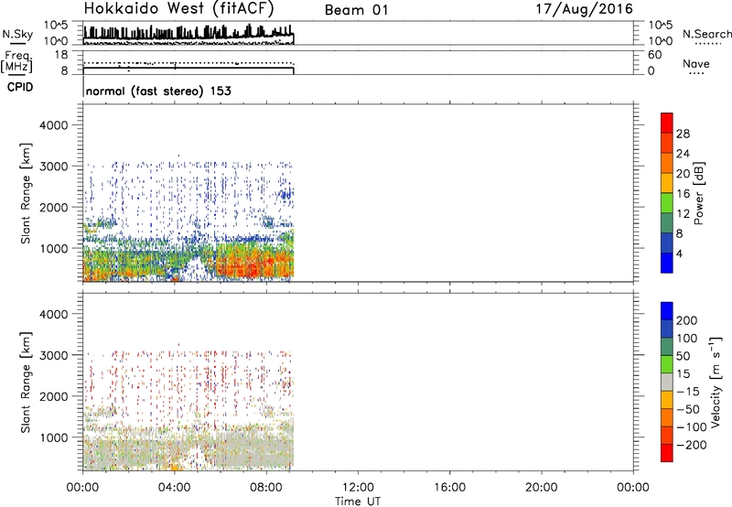Click the N.Sky noise bar chart
This screenshot has height=507, width=732.
pyautogui.click(x=188, y=34)
